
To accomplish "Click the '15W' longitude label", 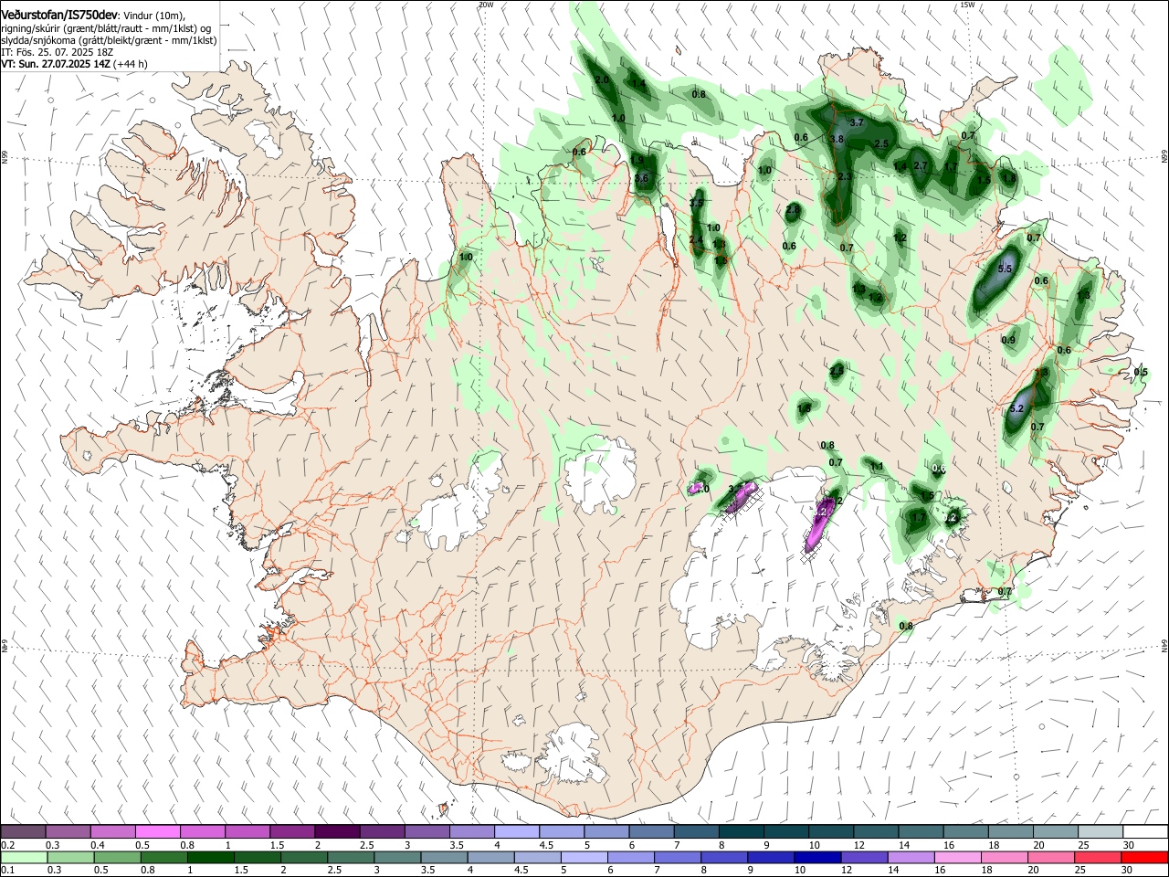I will tap(967, 5).
